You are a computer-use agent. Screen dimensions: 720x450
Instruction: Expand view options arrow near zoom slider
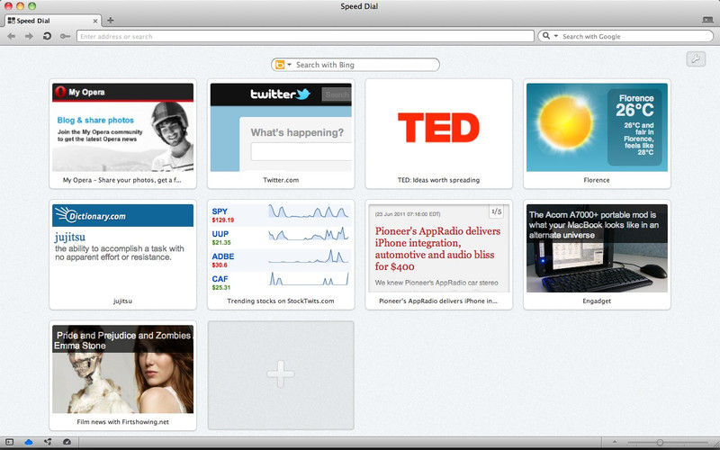(615, 442)
